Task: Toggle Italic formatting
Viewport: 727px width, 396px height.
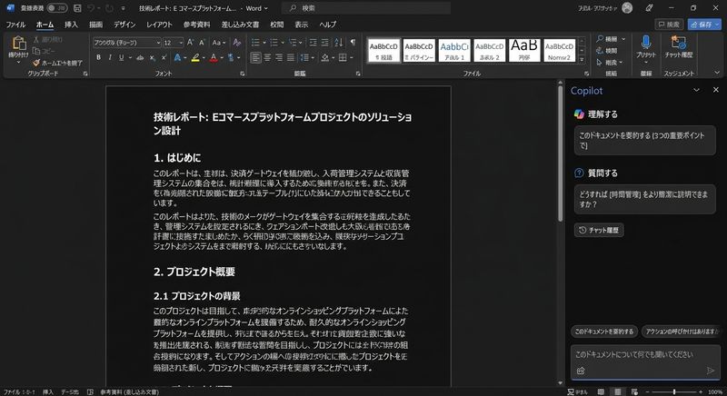Action: click(x=110, y=58)
